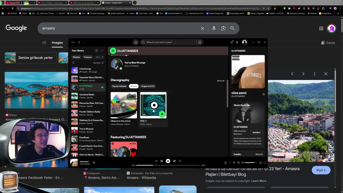The width and height of the screenshot is (343, 193).
Task: Toggle shuffle in Spotify player
Action: pyautogui.click(x=156, y=161)
